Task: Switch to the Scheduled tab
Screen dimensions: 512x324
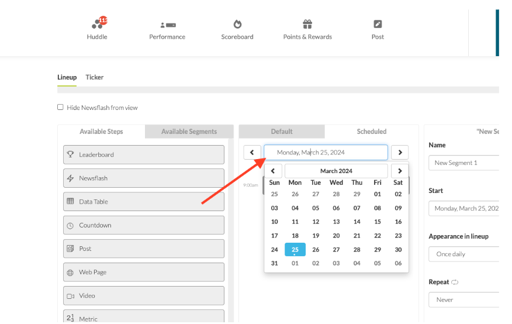Action: click(372, 132)
